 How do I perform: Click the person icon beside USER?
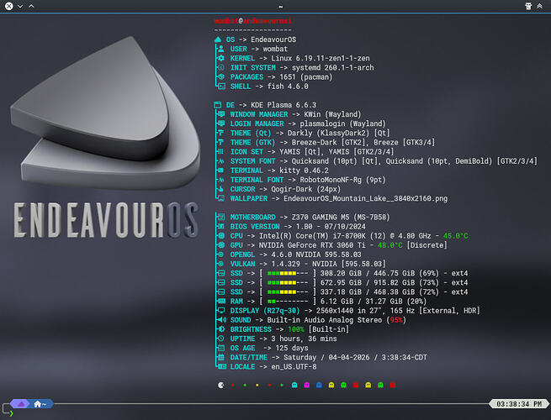point(221,49)
